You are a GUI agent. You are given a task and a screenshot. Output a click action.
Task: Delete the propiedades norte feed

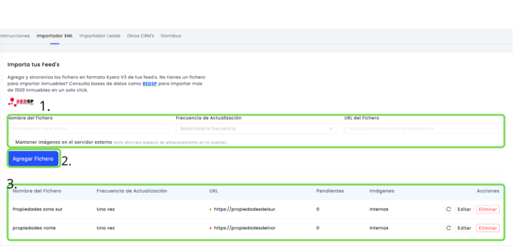pos(488,228)
